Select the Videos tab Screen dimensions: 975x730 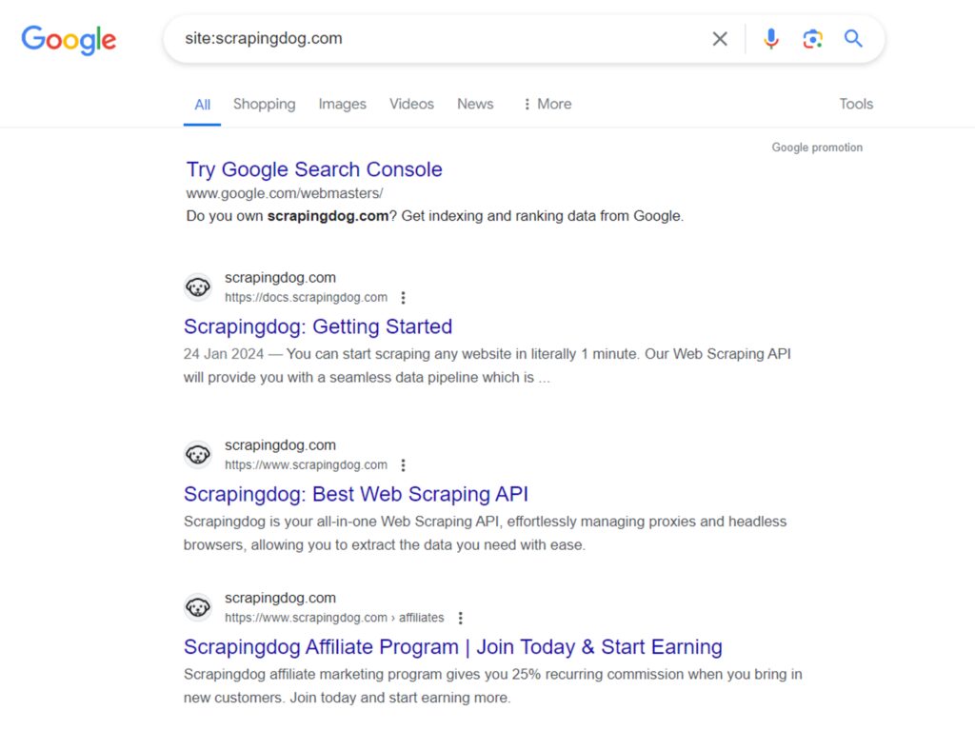pos(411,105)
